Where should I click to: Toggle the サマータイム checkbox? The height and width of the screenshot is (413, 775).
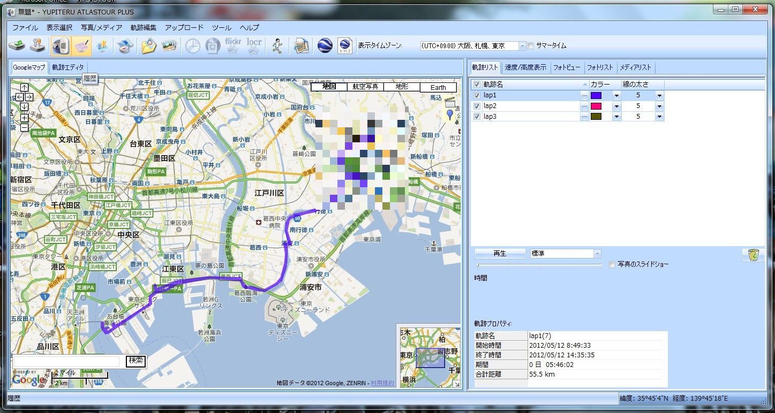(531, 46)
